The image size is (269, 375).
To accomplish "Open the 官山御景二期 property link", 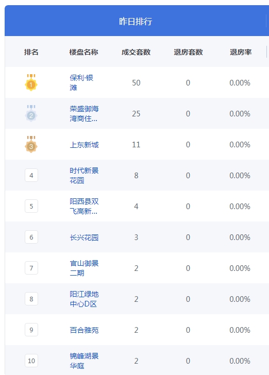I will [84, 268].
